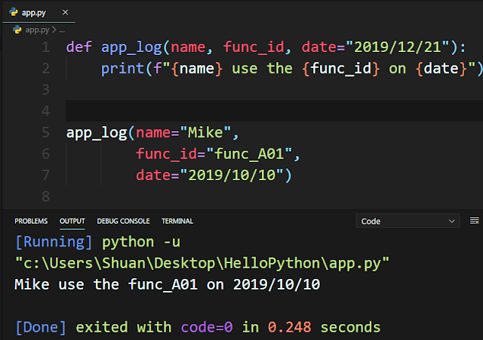This screenshot has width=483, height=340.
Task: Click the app_log call on line 5
Action: coord(97,133)
